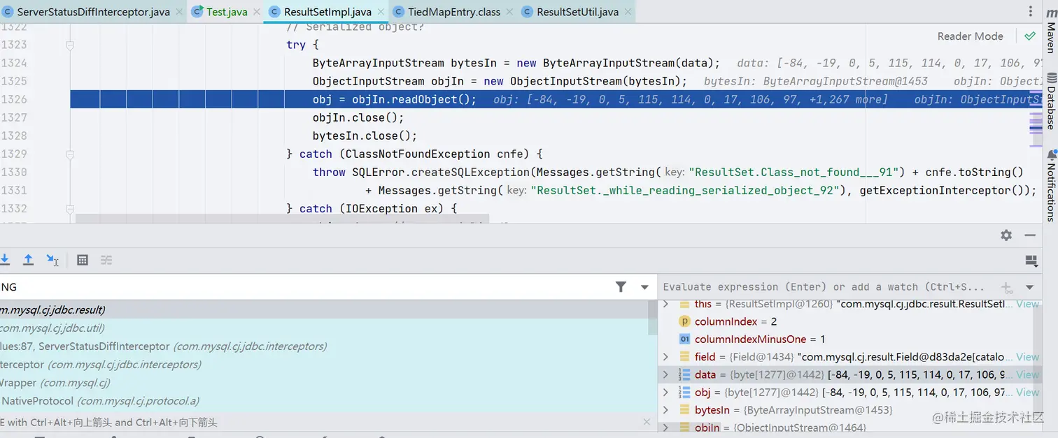This screenshot has width=1058, height=438.
Task: Expand the 'data' byte array node
Action: click(666, 374)
